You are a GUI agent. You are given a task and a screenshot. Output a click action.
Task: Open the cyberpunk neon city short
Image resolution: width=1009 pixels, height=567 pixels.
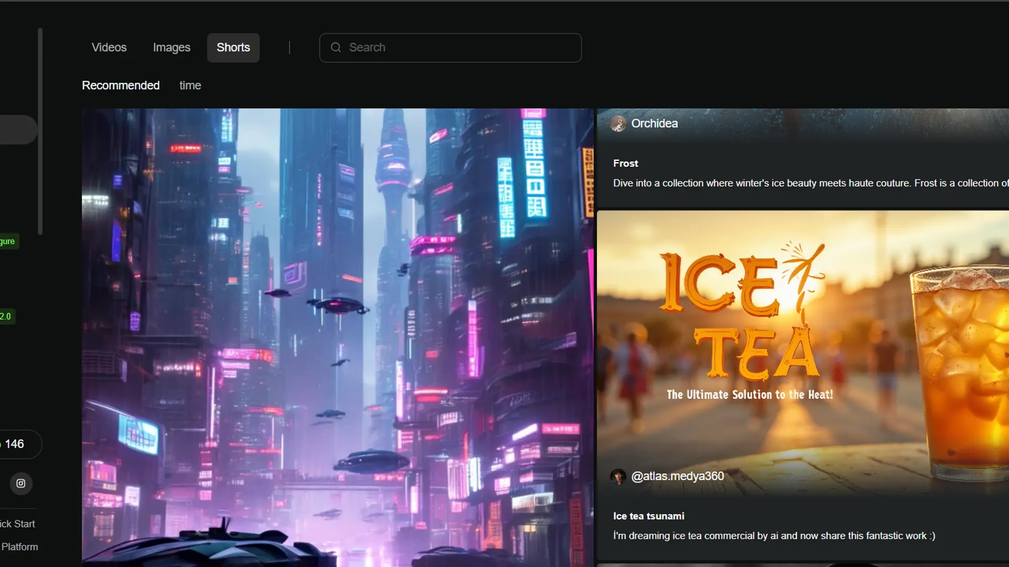click(x=337, y=336)
